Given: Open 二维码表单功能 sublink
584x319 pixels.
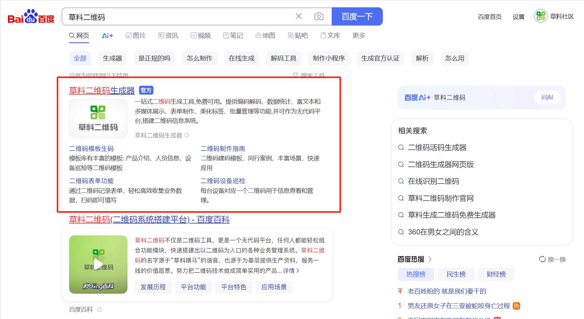Looking at the screenshot, I should tap(91, 181).
